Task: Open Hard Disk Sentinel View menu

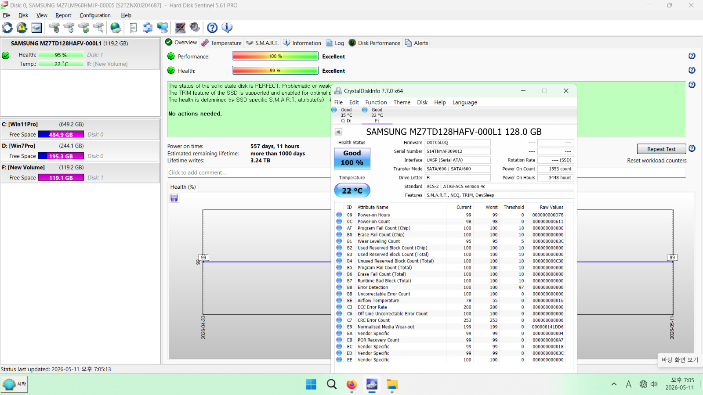Action: coord(42,15)
